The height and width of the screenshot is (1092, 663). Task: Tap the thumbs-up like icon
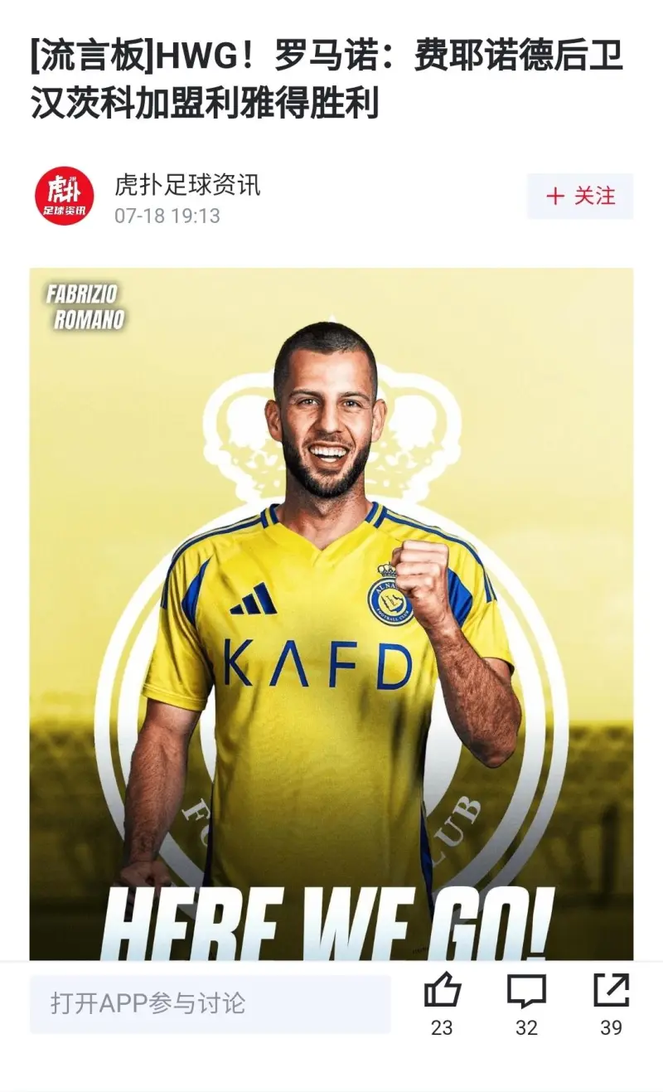[442, 990]
